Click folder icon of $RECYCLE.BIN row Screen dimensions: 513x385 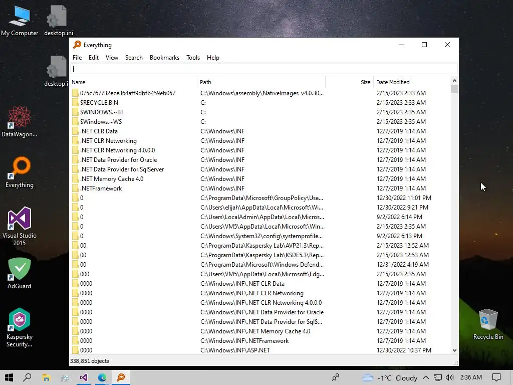[x=75, y=102]
